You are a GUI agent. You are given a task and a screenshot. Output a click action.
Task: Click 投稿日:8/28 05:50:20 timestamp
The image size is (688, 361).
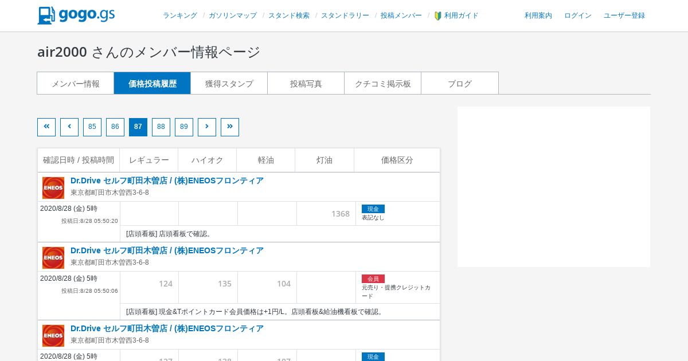click(89, 221)
